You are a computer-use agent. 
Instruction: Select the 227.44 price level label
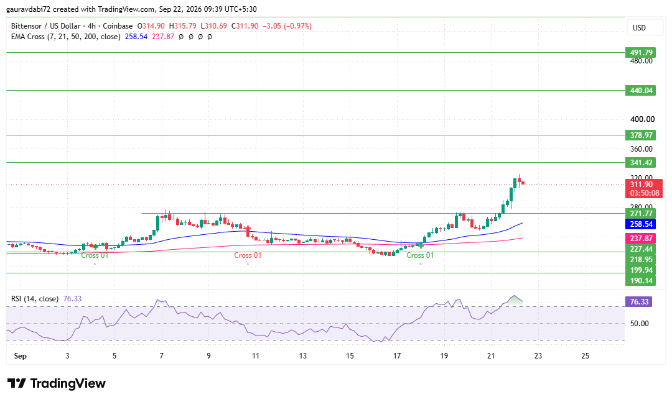click(x=641, y=249)
